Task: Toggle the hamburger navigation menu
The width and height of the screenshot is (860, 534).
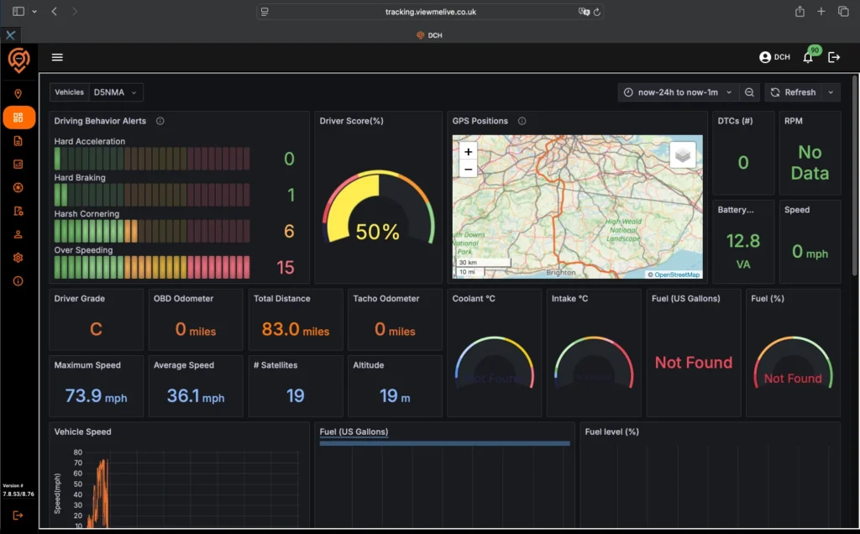Action: [57, 57]
